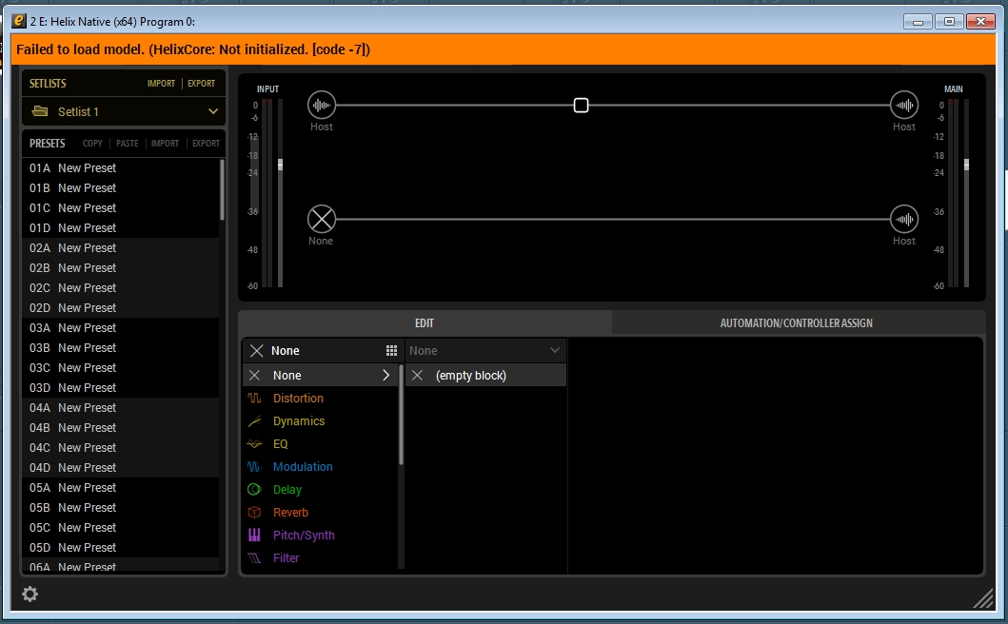Click Setlists EXPORT button
This screenshot has height=624, width=1008.
(x=201, y=84)
